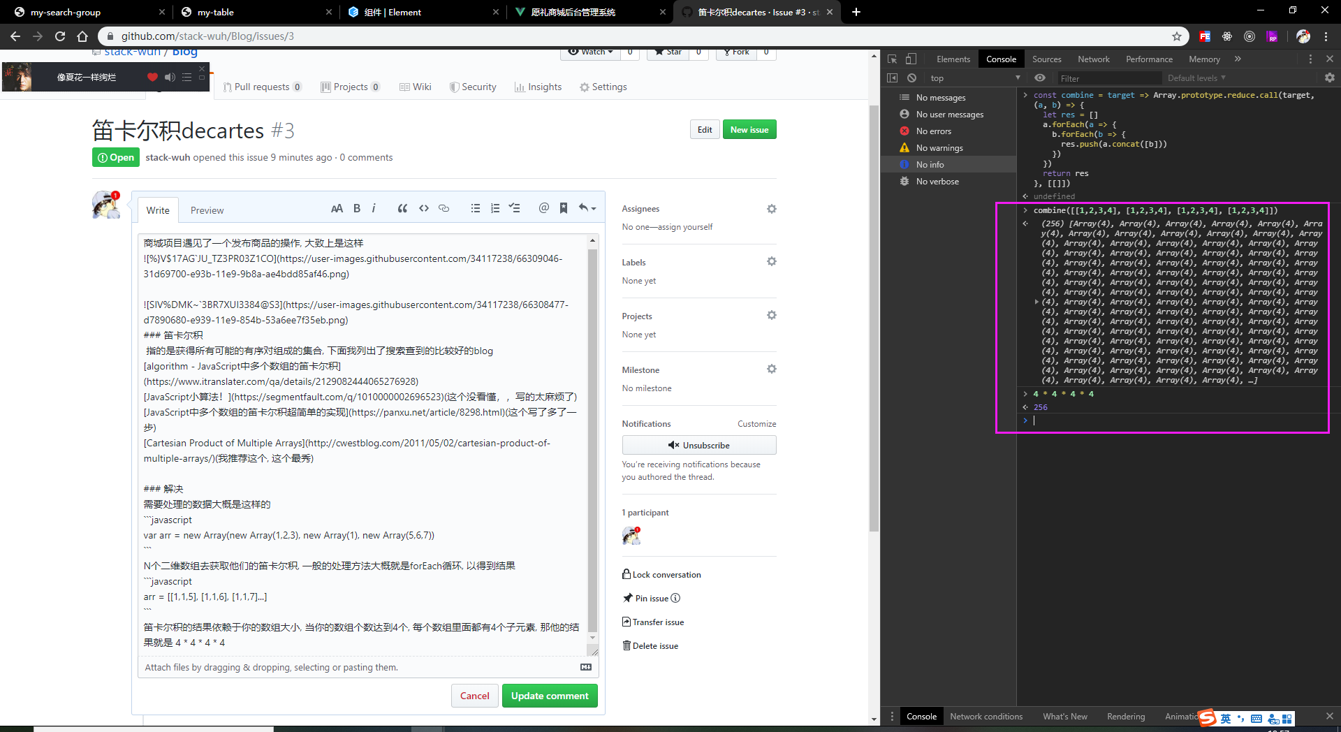Clear the console
1341x732 pixels.
point(911,78)
